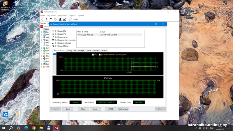
Task: Select the Windows-logo tree item icon
Action: click(44, 35)
